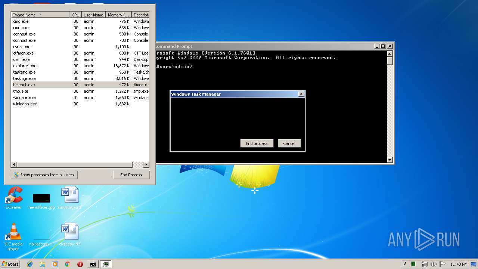This screenshot has height=269, width=478.
Task: Click the 18,872 K explorer memory value
Action: point(121,66)
